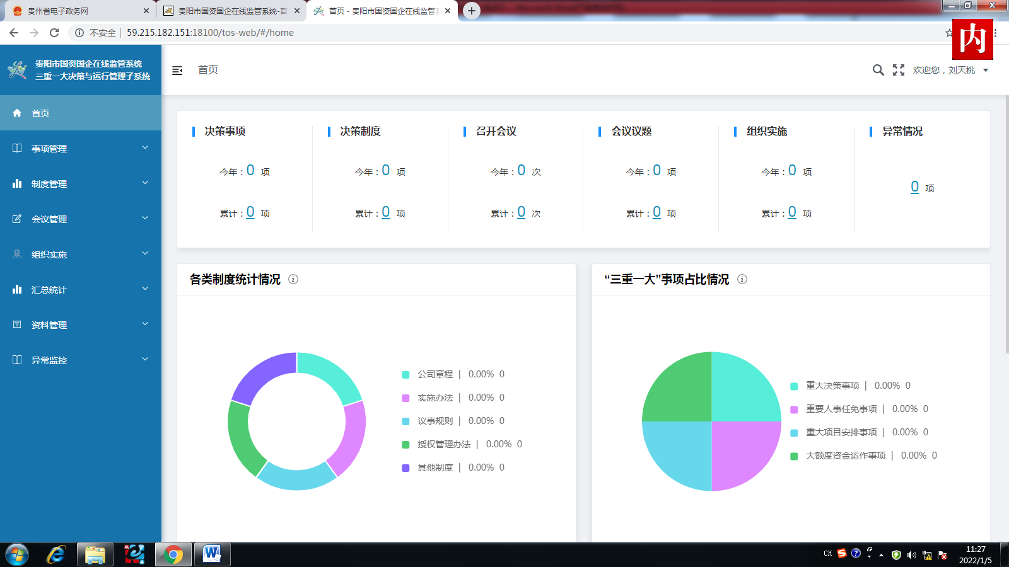This screenshot has width=1009, height=567.
Task: Reload the page with browser refresh icon
Action: point(54,33)
